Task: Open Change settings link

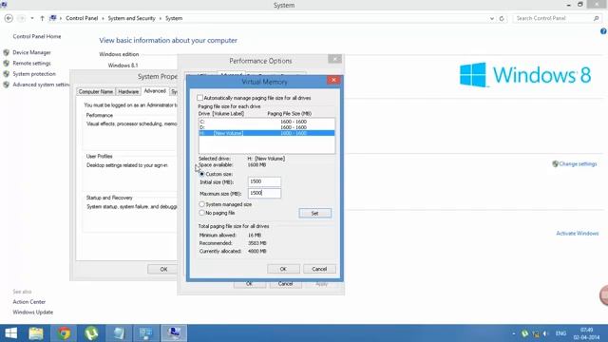Action: pyautogui.click(x=578, y=164)
